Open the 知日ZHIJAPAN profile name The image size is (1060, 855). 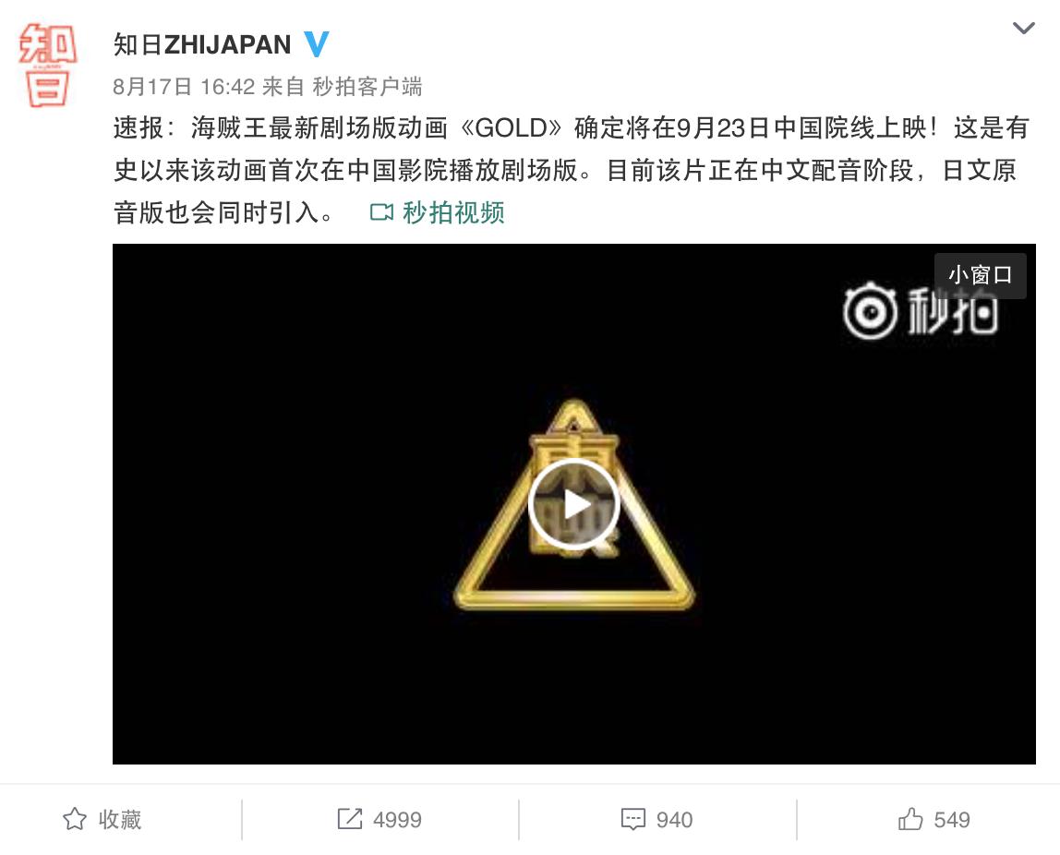pos(202,44)
